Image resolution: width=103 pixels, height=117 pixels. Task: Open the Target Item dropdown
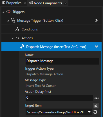89,112
